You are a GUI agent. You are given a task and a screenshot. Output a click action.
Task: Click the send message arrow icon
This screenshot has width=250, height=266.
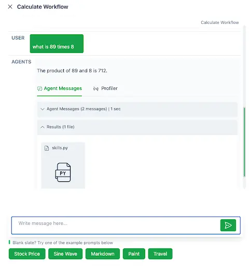tap(228, 225)
